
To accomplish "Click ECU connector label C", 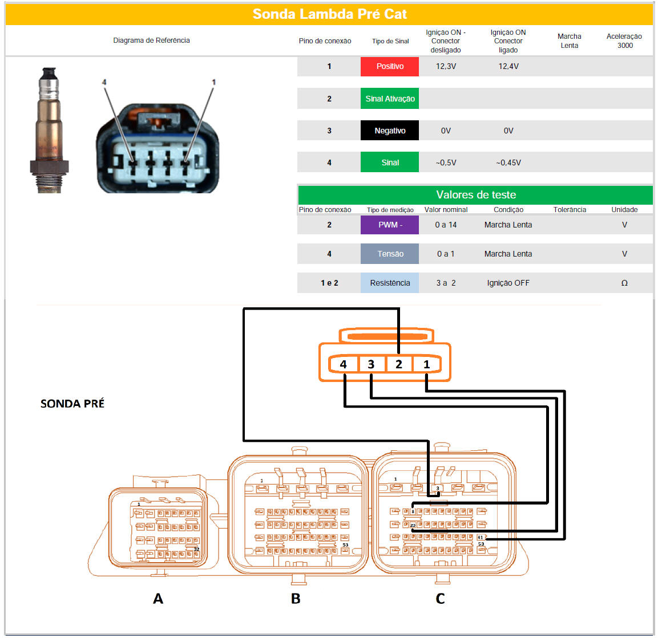I will 440,599.
